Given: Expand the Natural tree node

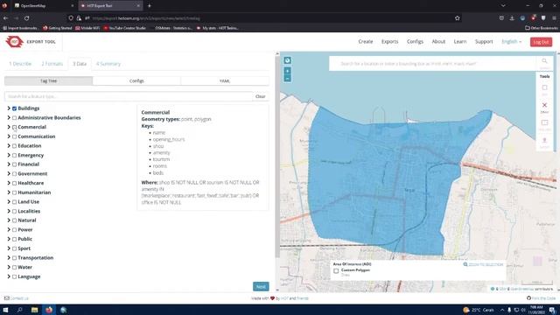Looking at the screenshot, I should pyautogui.click(x=9, y=220).
